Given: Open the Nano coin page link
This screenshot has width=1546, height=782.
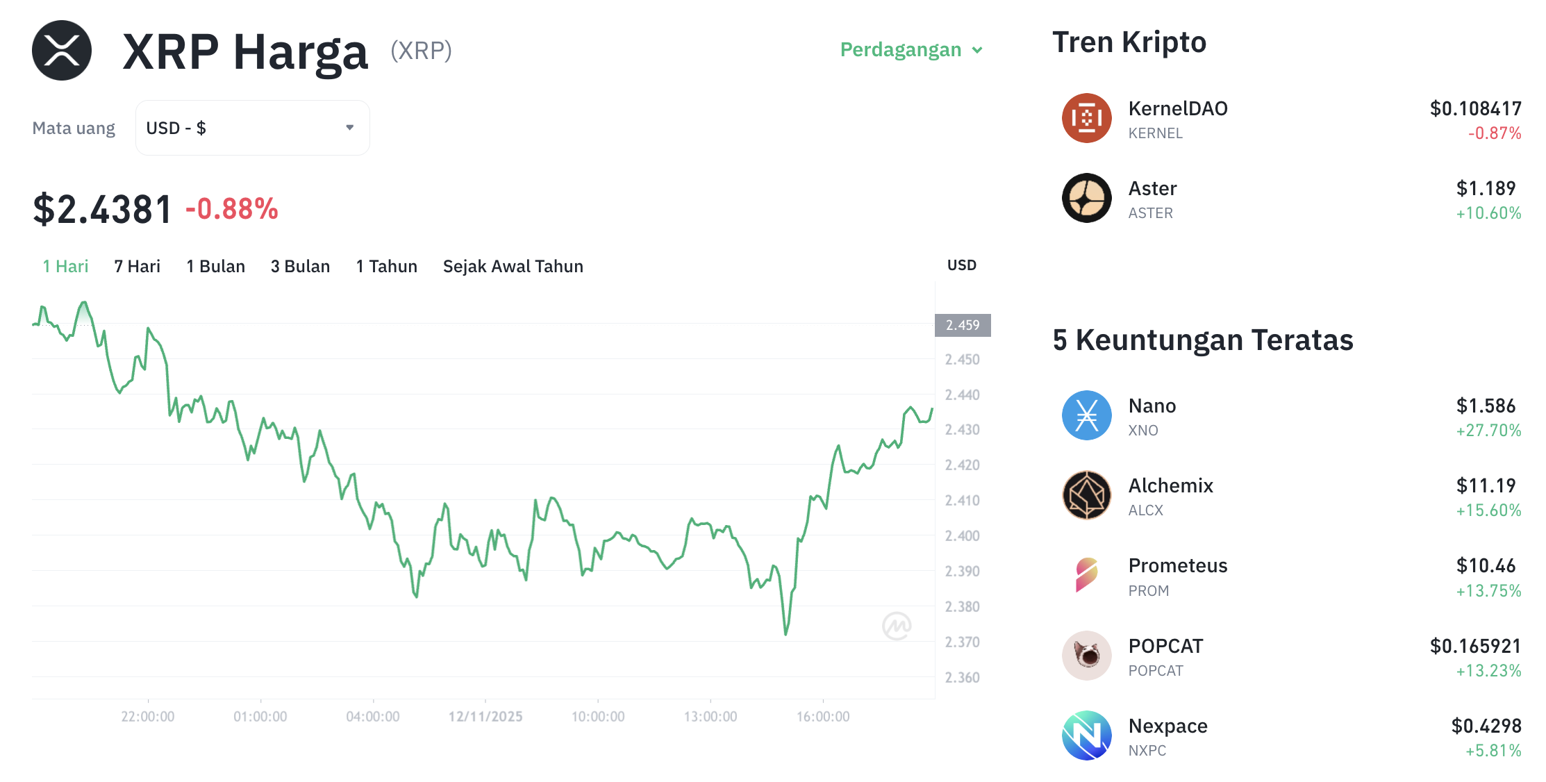Looking at the screenshot, I should (x=1152, y=406).
